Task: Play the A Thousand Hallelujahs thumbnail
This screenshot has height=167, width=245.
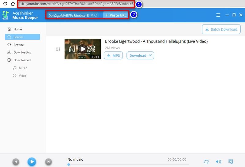Action: click(83, 49)
